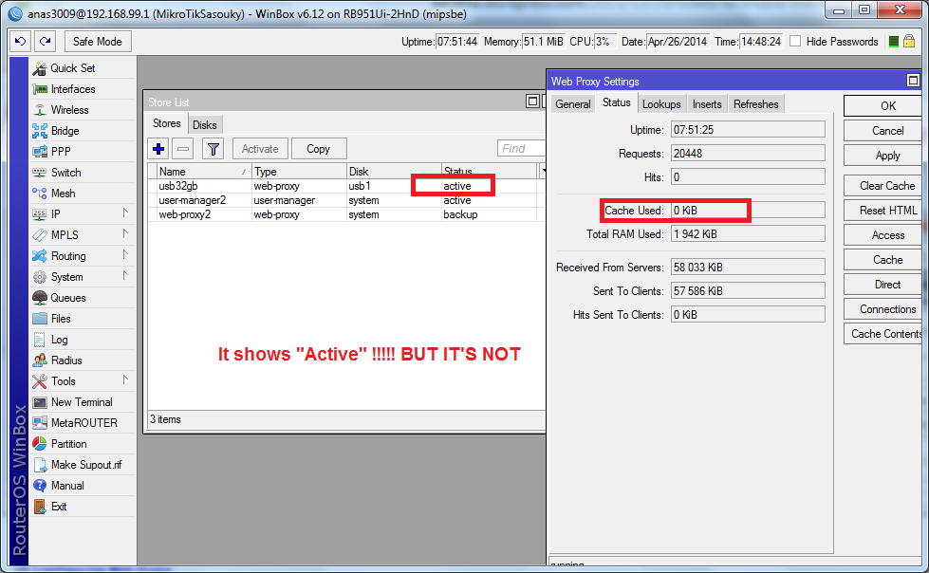Click the padlock icon in top bar
Screen dimensions: 929x573
point(909,42)
